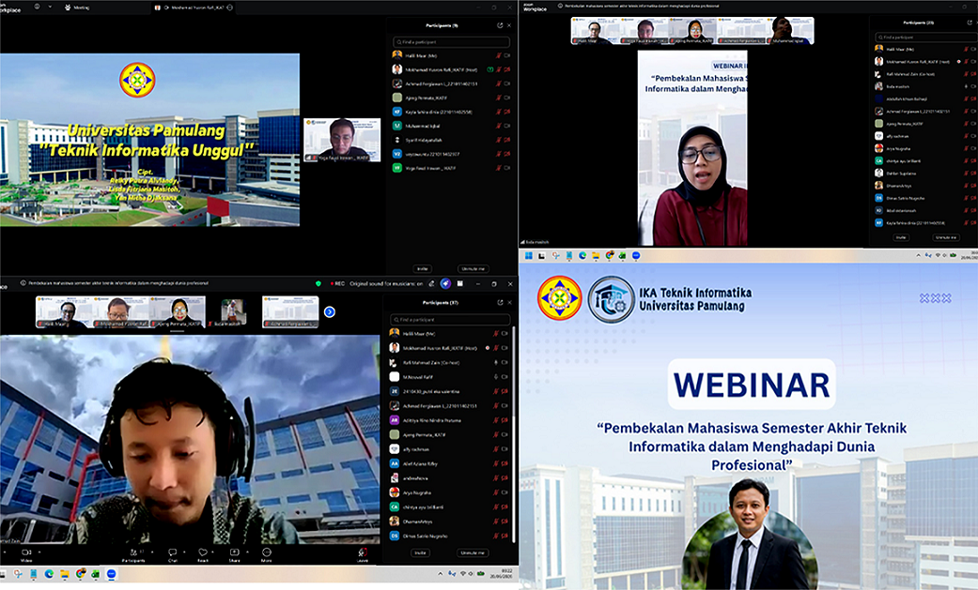Open Edge icon in top-right window taskbar
Viewport: 978px width, 590px height.
point(582,255)
